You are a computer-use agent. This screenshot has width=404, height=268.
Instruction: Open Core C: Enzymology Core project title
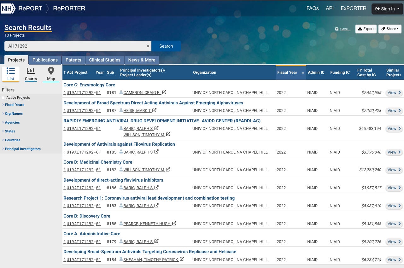pos(89,85)
